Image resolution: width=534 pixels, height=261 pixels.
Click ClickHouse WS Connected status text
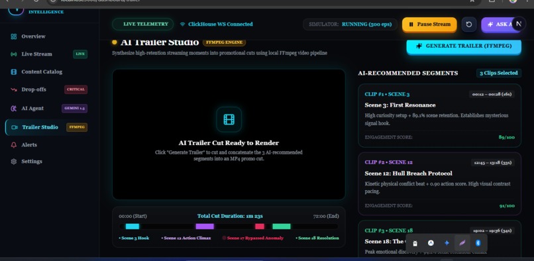coord(221,25)
